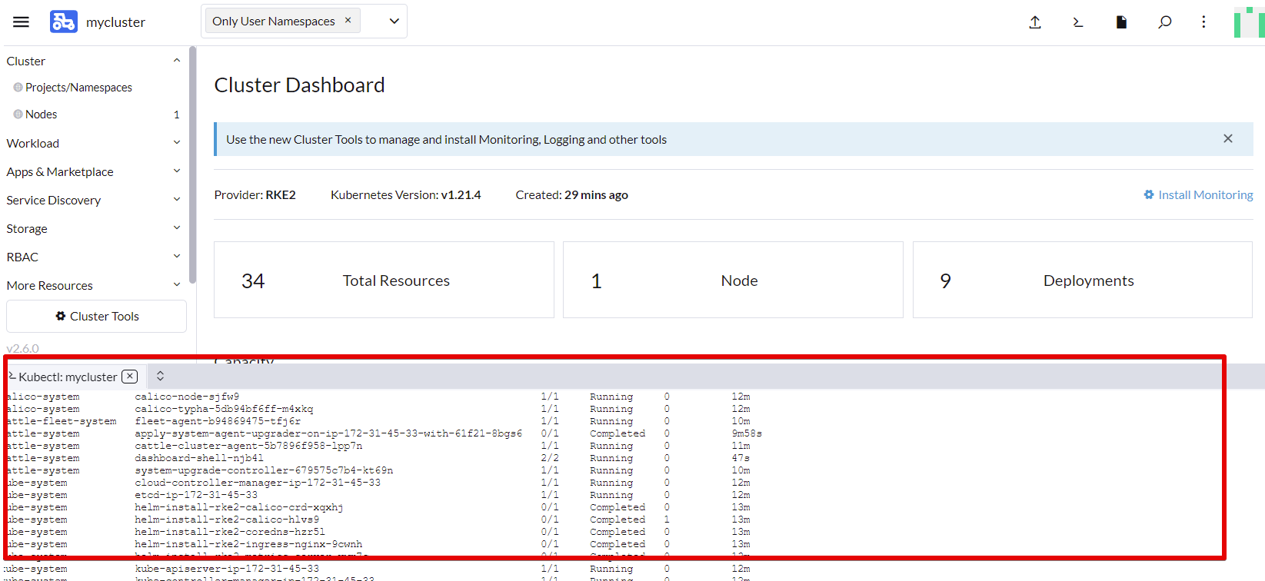The width and height of the screenshot is (1265, 581).
Task: Click the sidebar vertical scrollbar
Action: (192, 165)
